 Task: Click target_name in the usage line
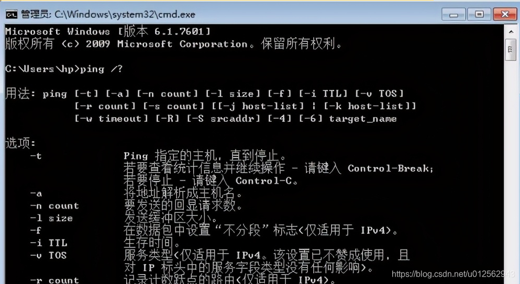tap(363, 118)
